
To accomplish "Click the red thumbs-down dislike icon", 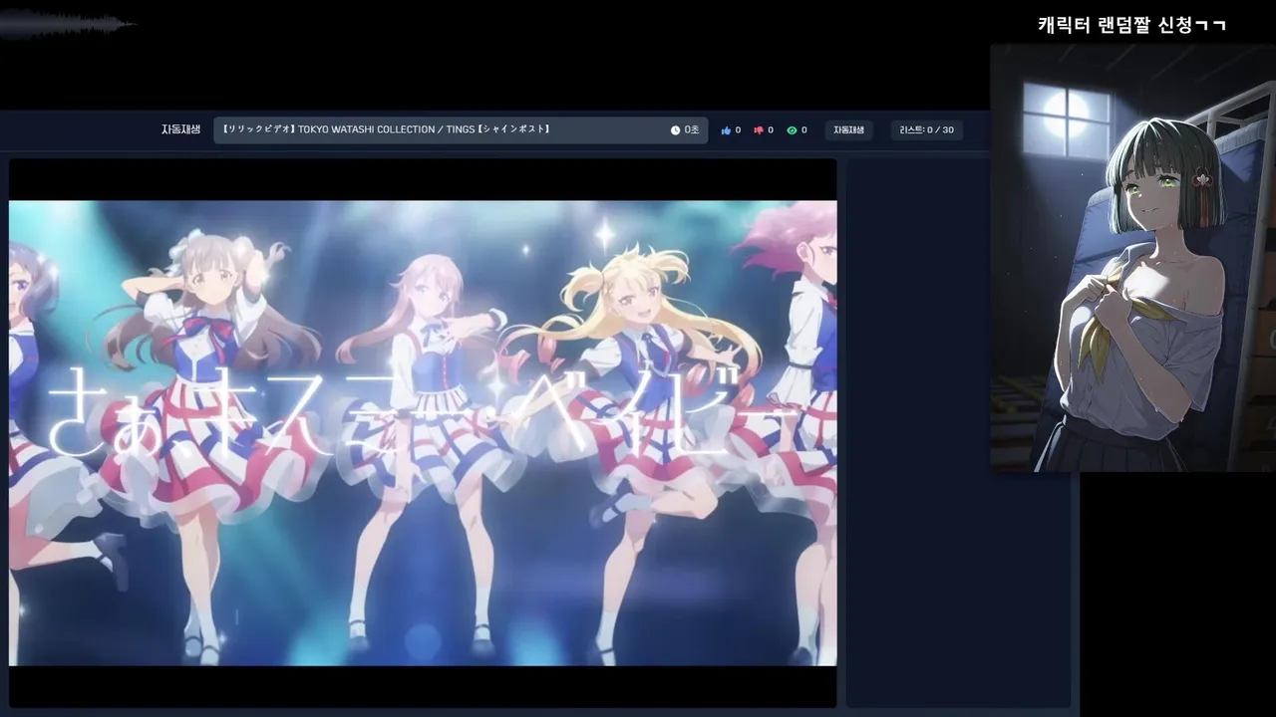I will tap(759, 130).
